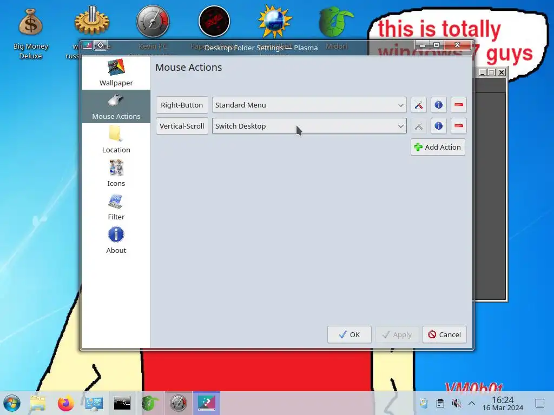Go to the Location settings page
554x415 pixels.
(116, 140)
